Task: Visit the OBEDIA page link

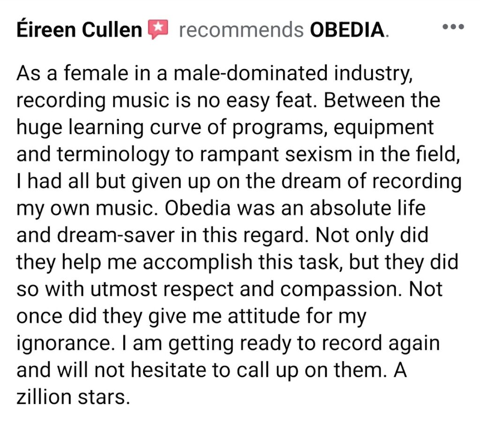Action: click(347, 30)
